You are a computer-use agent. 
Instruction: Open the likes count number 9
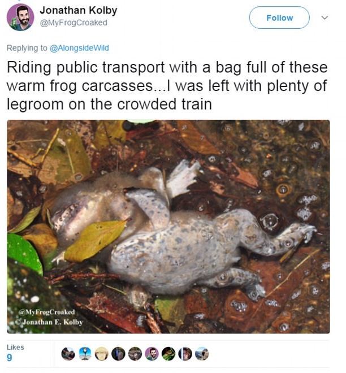pyautogui.click(x=10, y=358)
